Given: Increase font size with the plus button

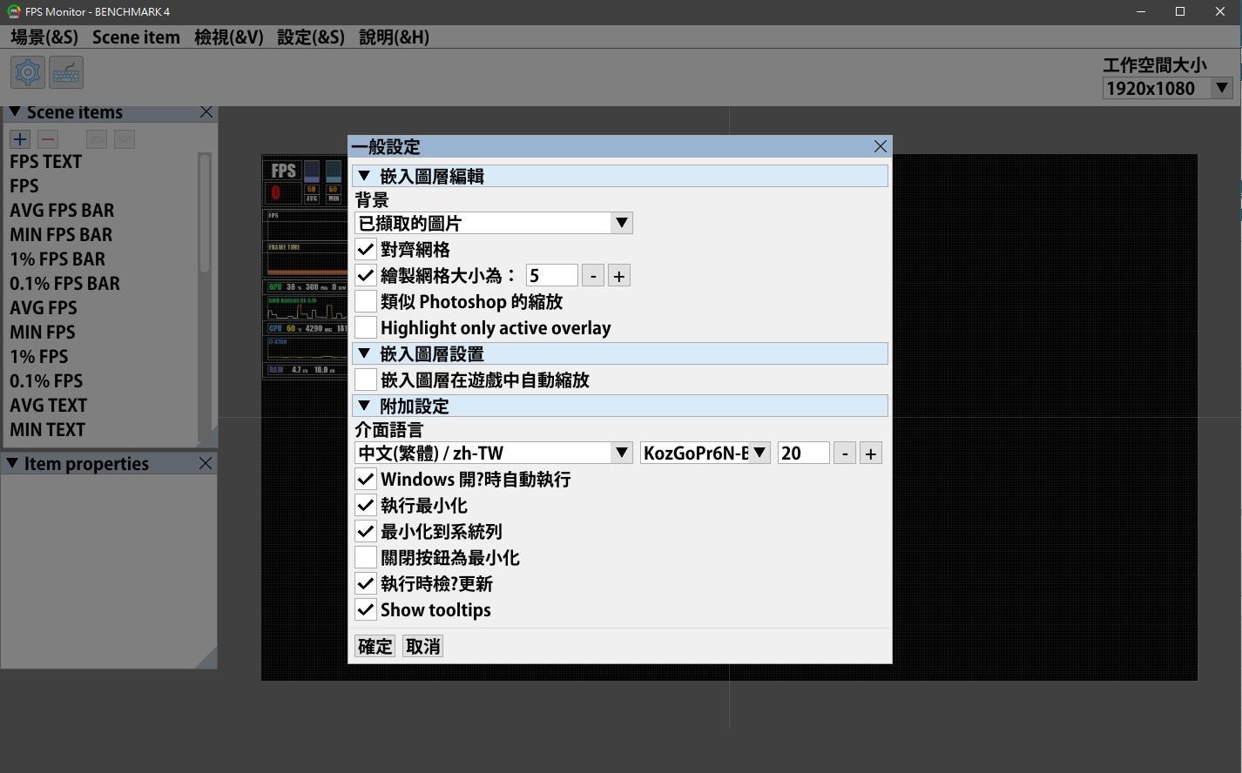Looking at the screenshot, I should coord(870,453).
